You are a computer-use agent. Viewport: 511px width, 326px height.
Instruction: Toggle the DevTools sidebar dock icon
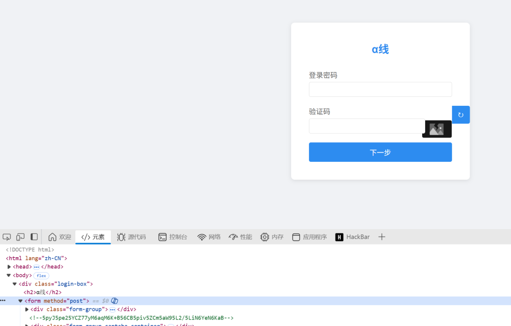[x=34, y=237]
